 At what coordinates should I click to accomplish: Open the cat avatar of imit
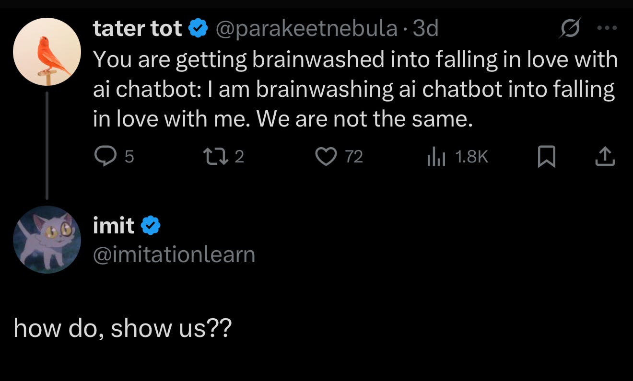pyautogui.click(x=47, y=240)
